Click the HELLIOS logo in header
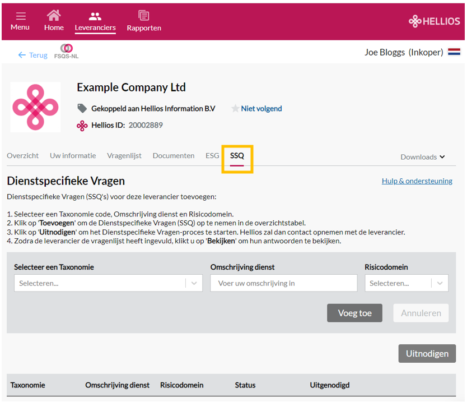Viewport: 467px width, 402px height. coord(434,21)
